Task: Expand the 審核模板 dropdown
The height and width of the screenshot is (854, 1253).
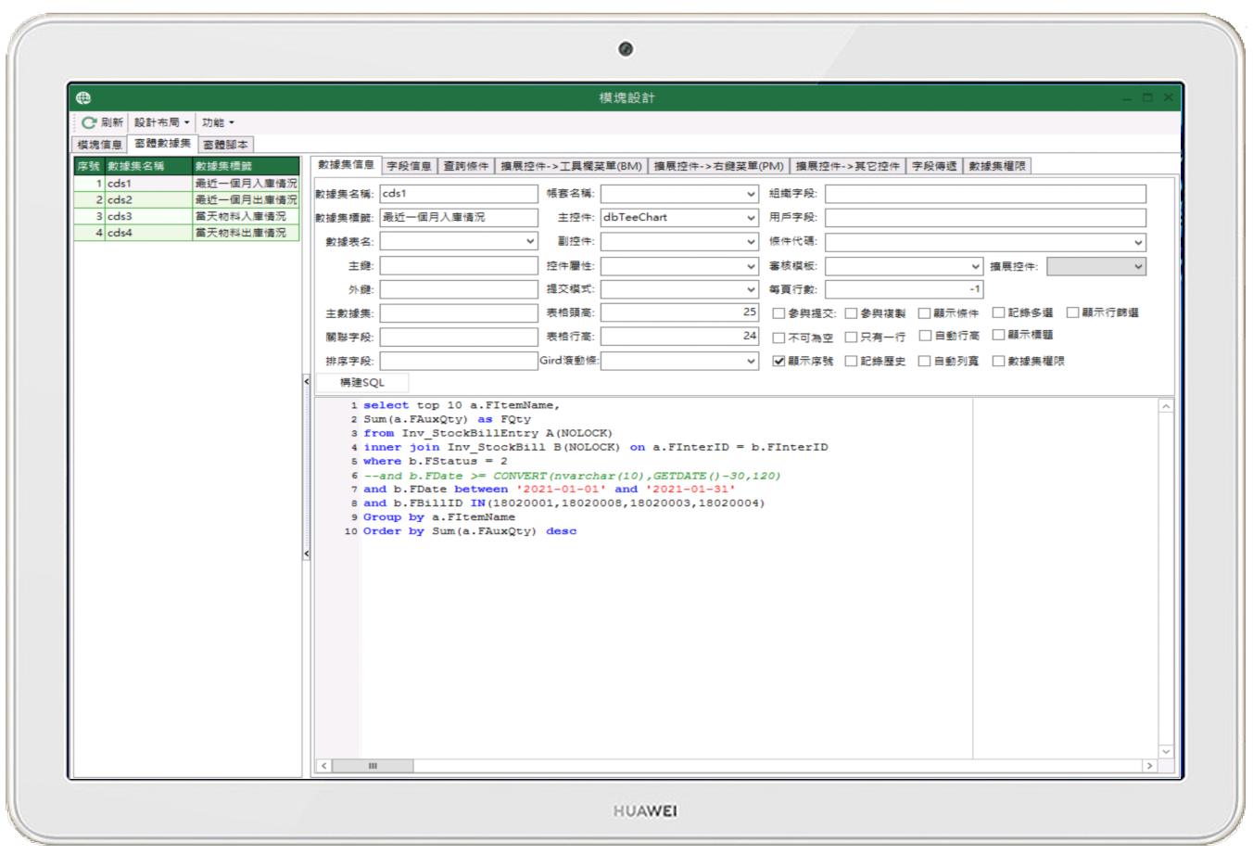Action: tap(975, 266)
